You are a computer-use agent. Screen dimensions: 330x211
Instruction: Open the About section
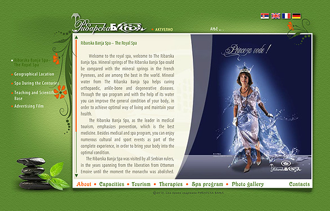click(83, 184)
